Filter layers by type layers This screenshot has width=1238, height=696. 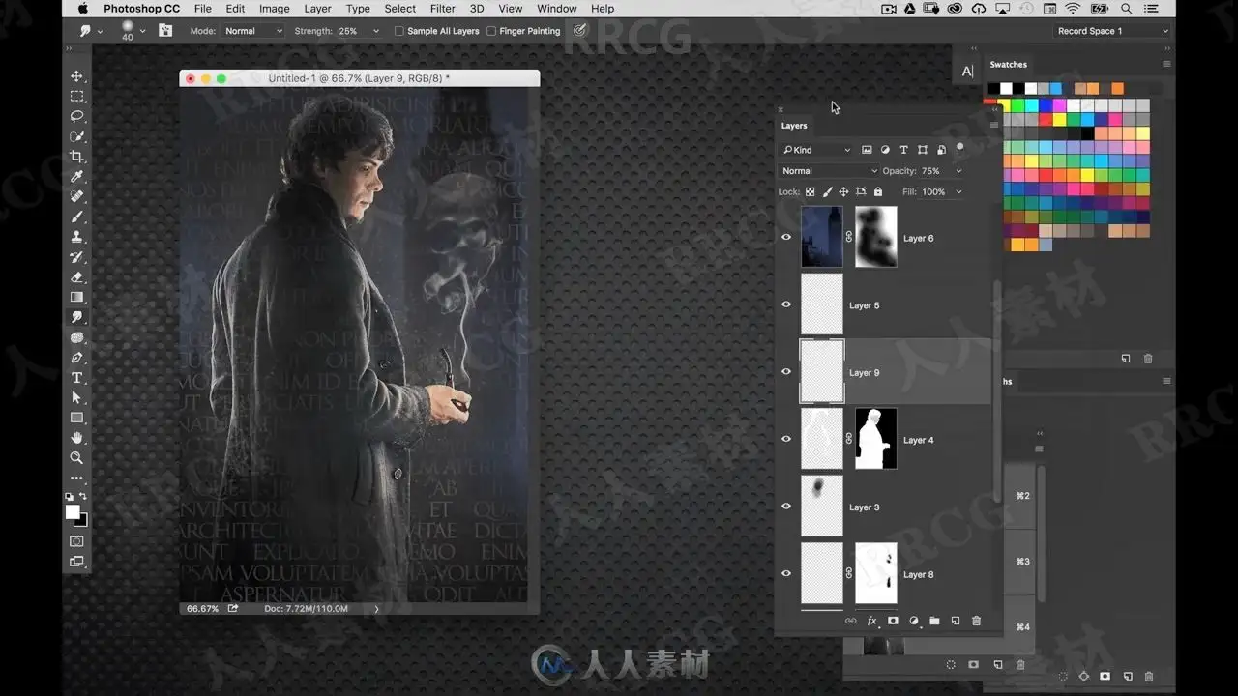coord(903,150)
